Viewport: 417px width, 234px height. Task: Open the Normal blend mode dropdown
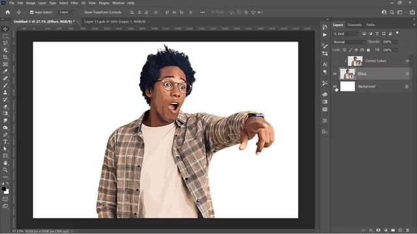pyautogui.click(x=349, y=42)
